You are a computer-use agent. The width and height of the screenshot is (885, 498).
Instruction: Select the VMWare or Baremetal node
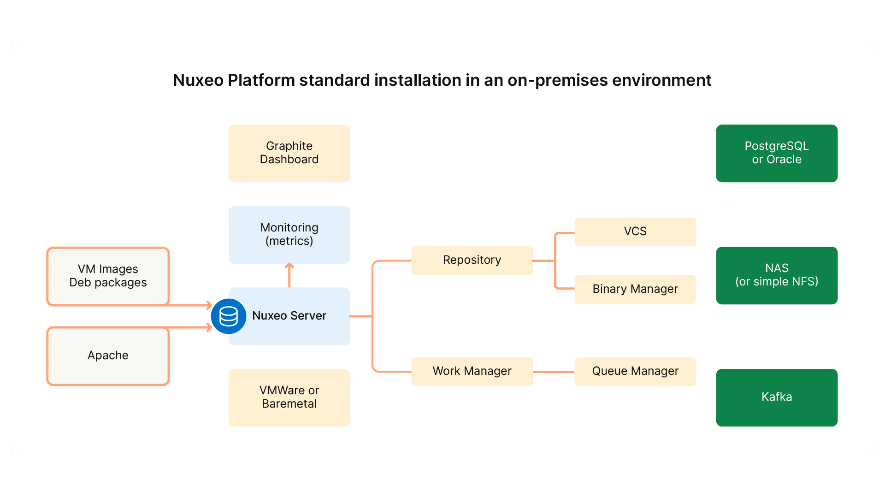coord(289,397)
